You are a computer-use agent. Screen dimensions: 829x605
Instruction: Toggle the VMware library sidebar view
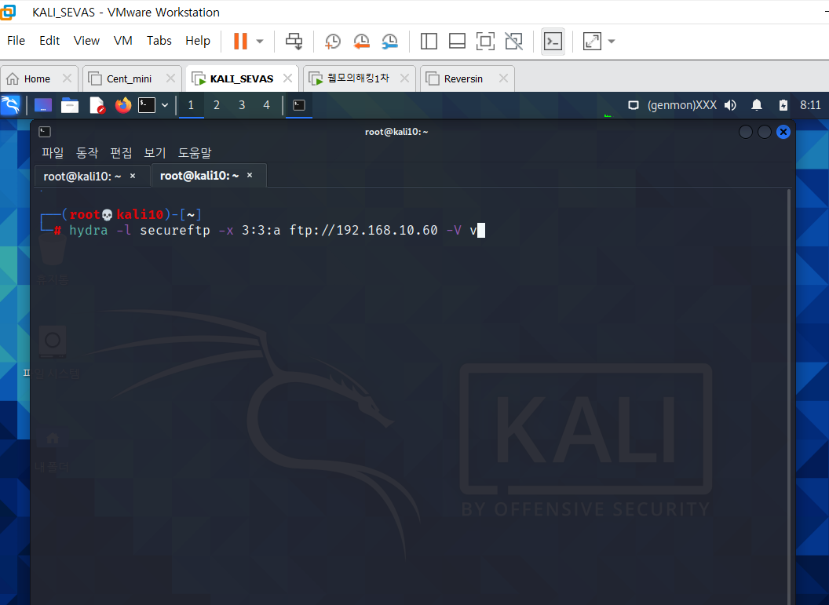tap(429, 42)
